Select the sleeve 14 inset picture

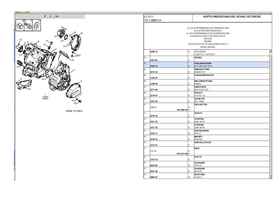pyautogui.click(x=20, y=26)
